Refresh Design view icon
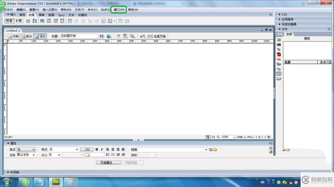Screen dimensions: 334x187 (x=119, y=36)
